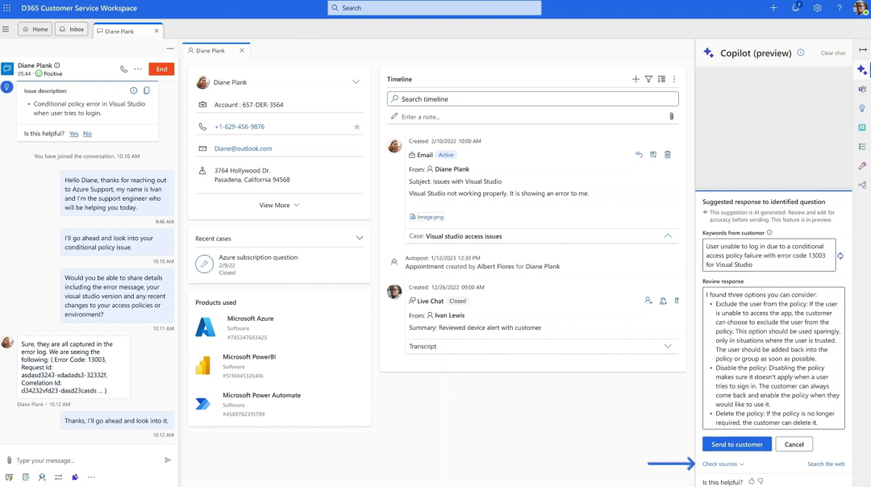Clear chat in Copilot pane
Image resolution: width=871 pixels, height=487 pixels.
pyautogui.click(x=832, y=53)
